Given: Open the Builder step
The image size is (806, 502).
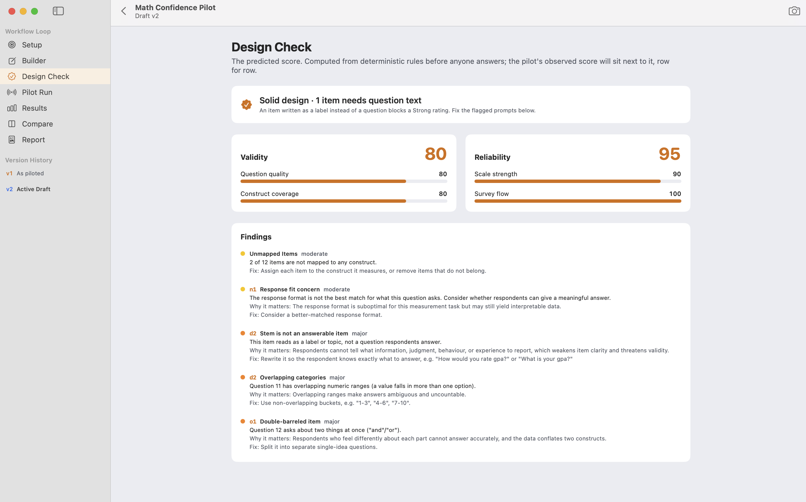Looking at the screenshot, I should pos(55,61).
